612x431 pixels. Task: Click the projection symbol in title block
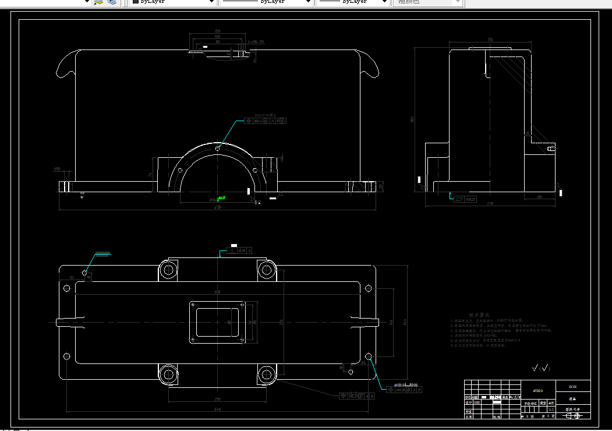[x=572, y=416]
